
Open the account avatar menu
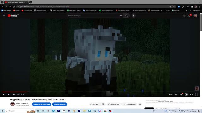195,15
